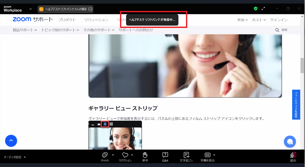Enter full screen with the expand-arrows icon
This screenshot has width=305, height=167.
pyautogui.click(x=263, y=9)
